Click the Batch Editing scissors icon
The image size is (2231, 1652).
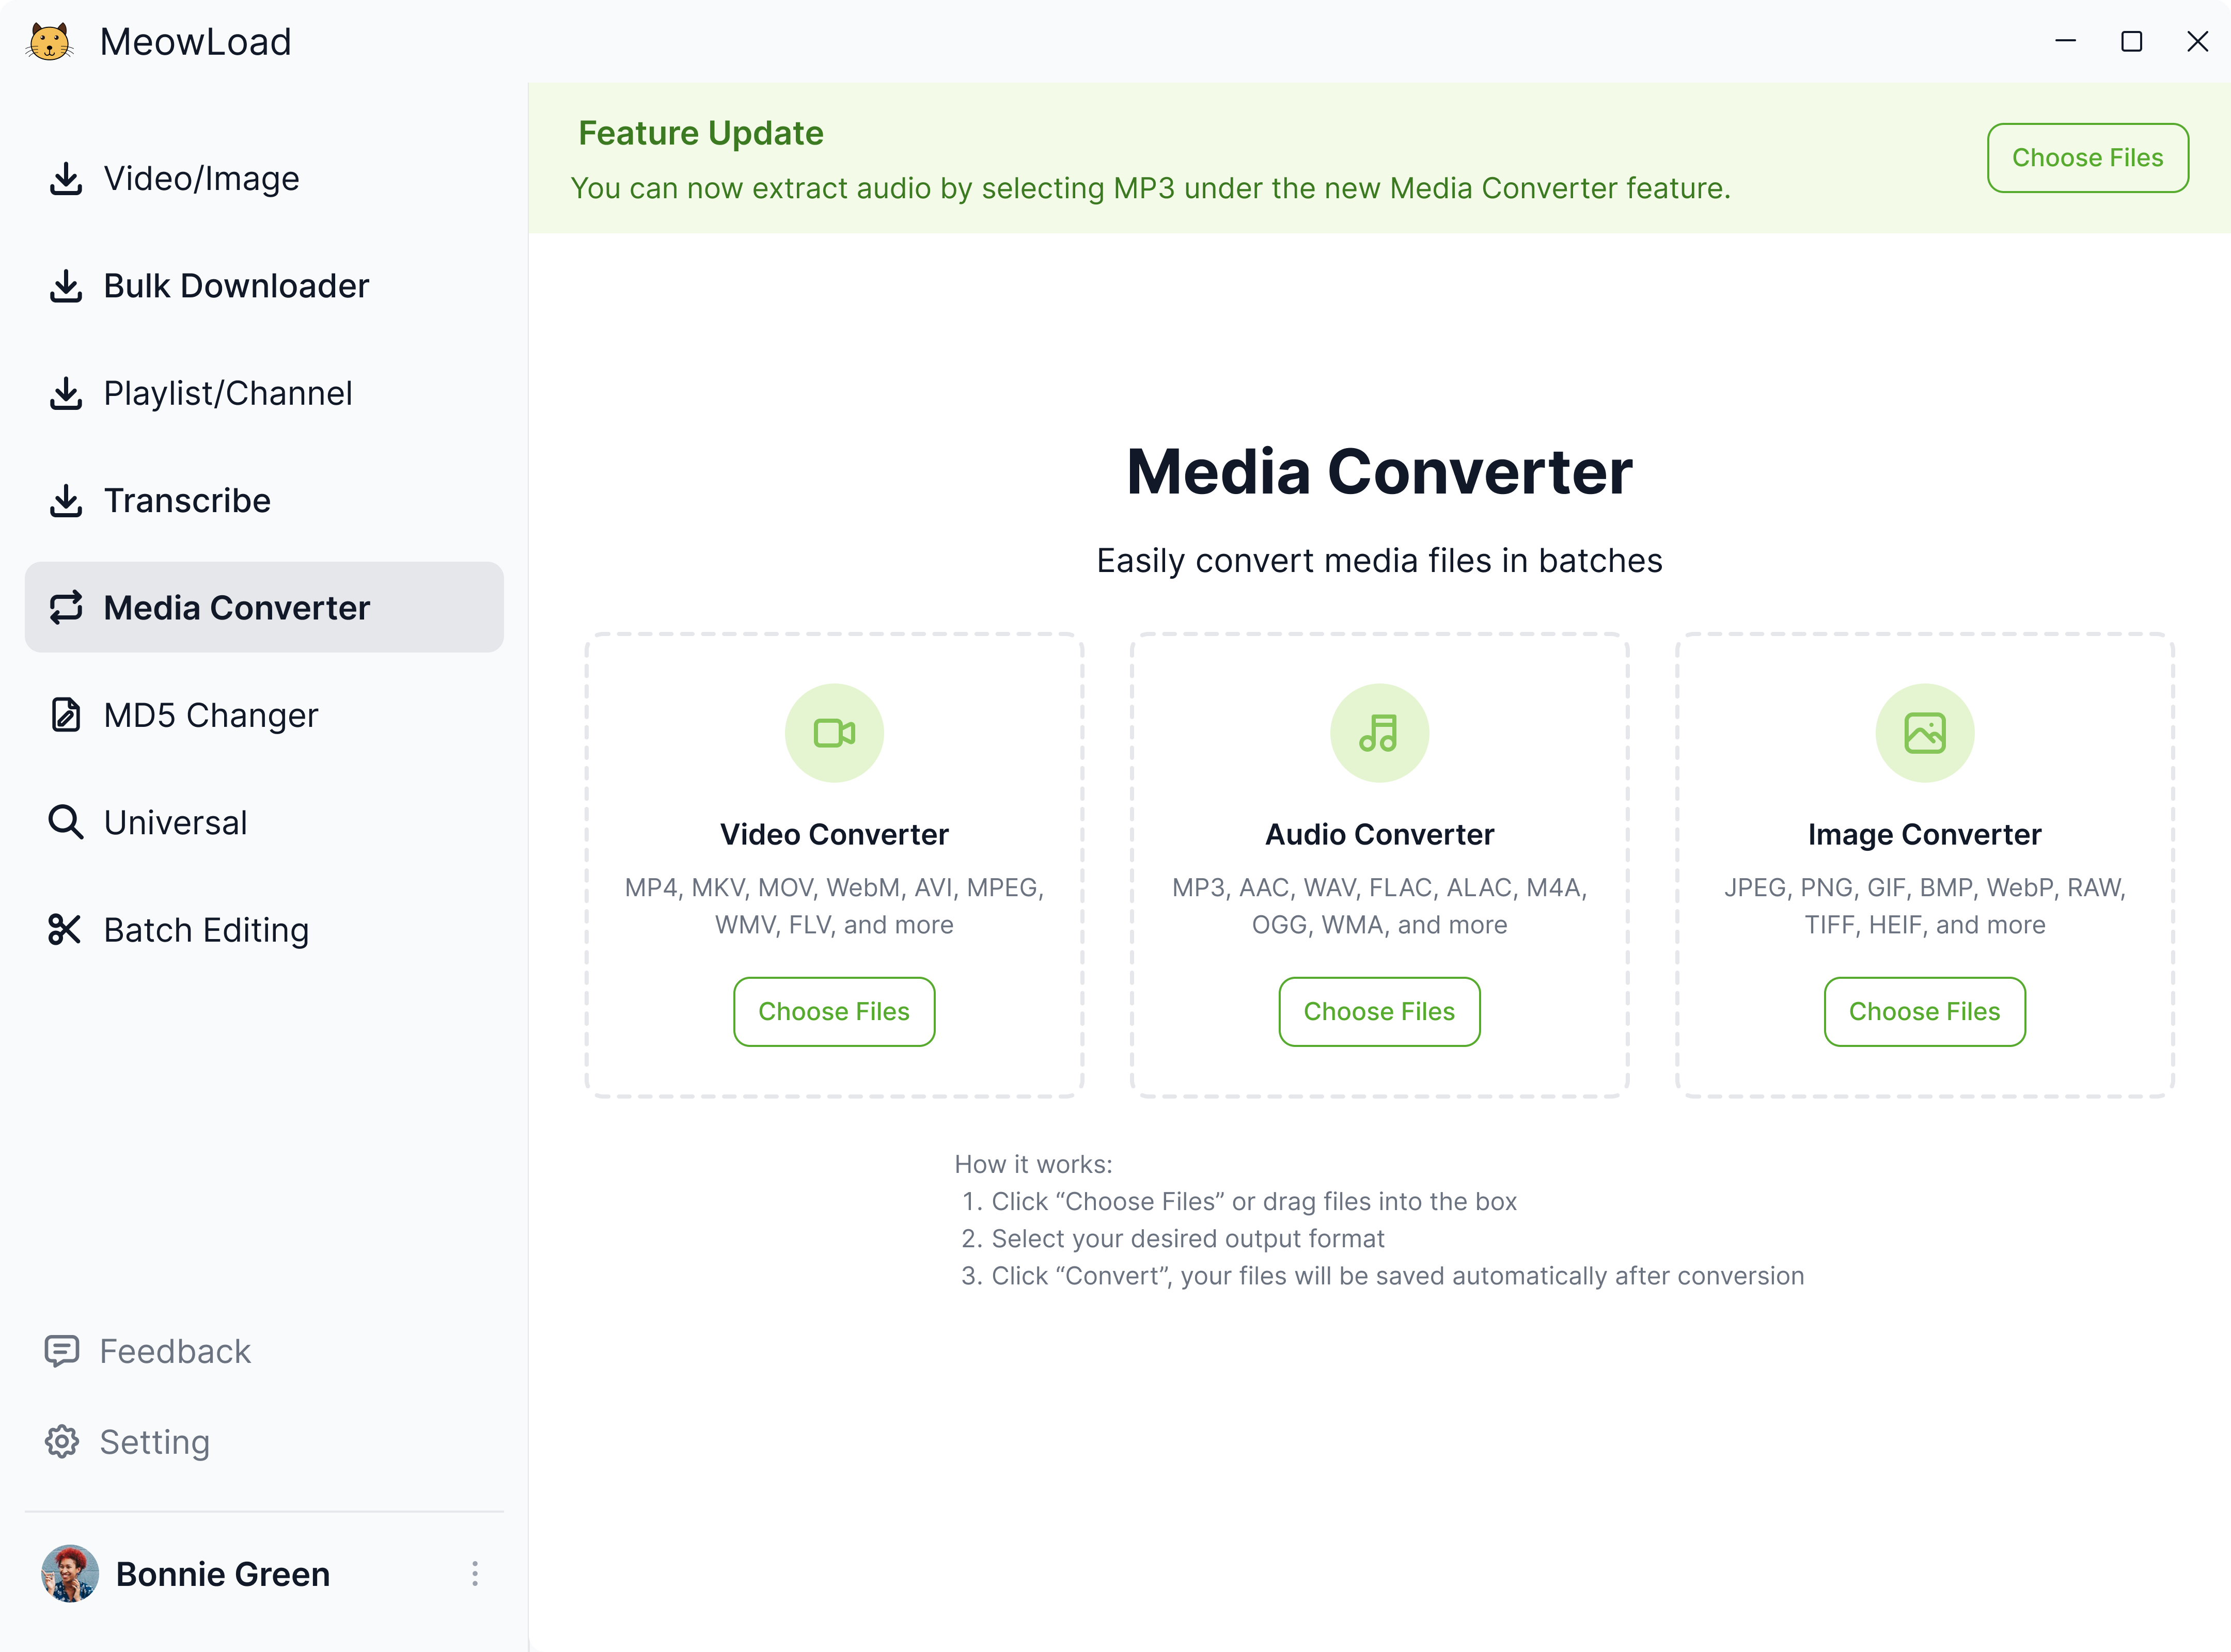coord(65,929)
